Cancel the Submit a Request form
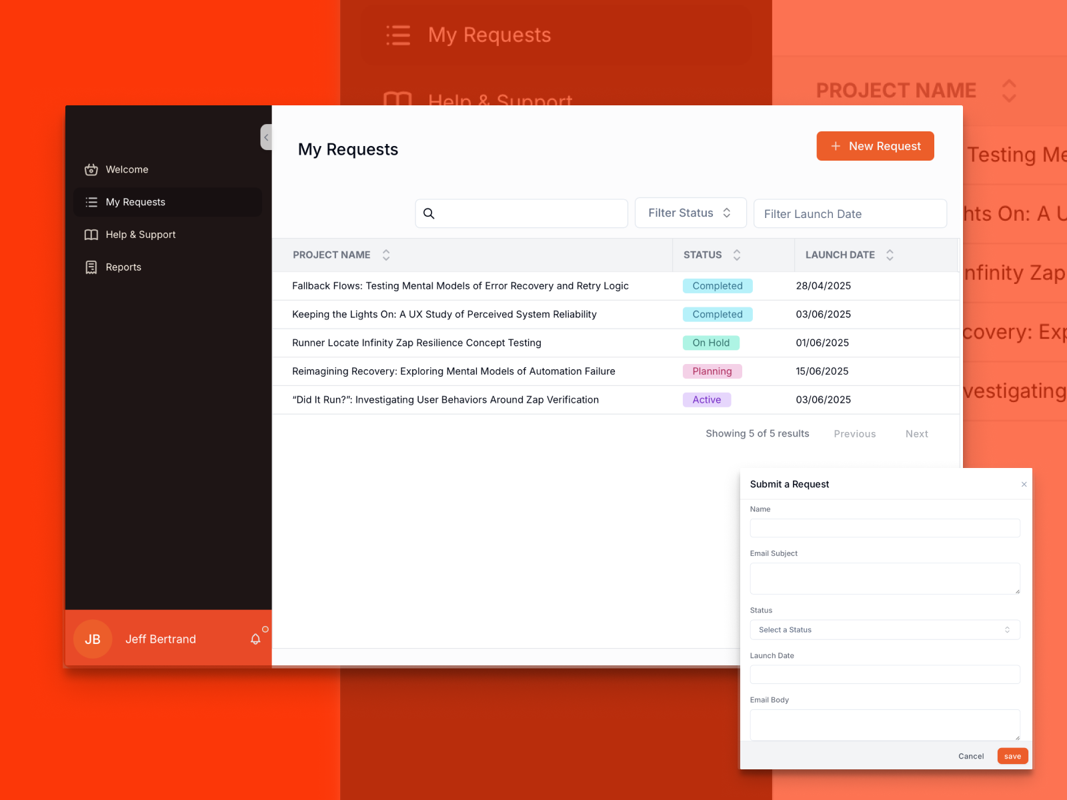This screenshot has height=800, width=1067. tap(970, 756)
